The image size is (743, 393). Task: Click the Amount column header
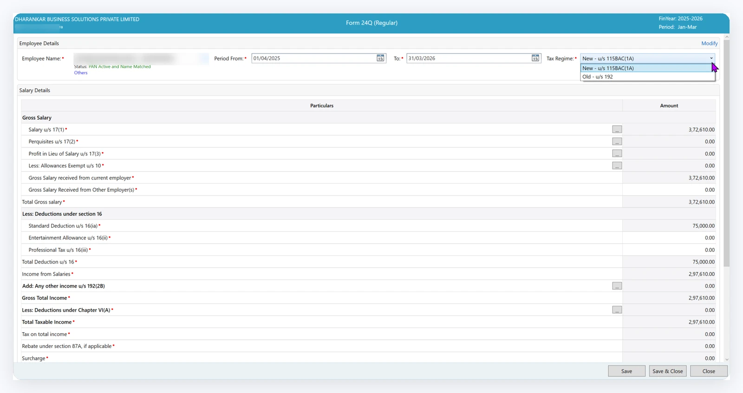669,105
